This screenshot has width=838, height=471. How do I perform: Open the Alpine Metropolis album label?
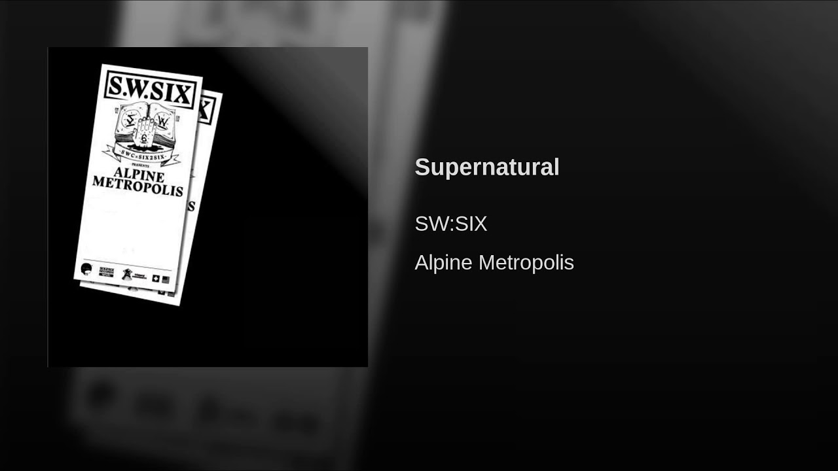point(494,262)
